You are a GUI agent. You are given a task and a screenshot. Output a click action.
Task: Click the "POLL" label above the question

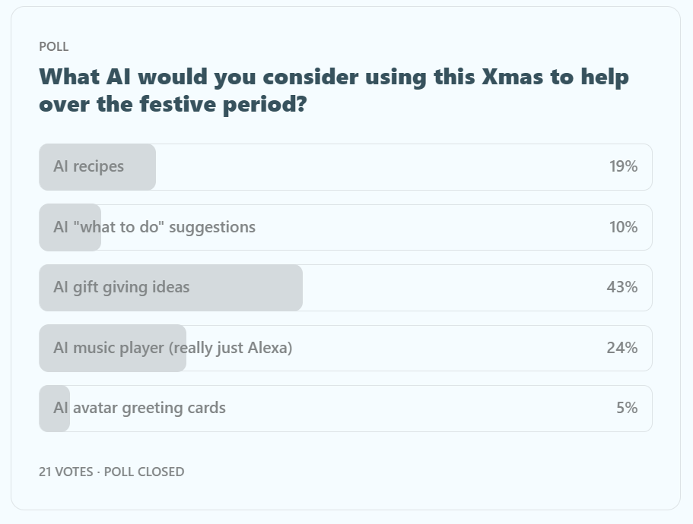click(54, 46)
